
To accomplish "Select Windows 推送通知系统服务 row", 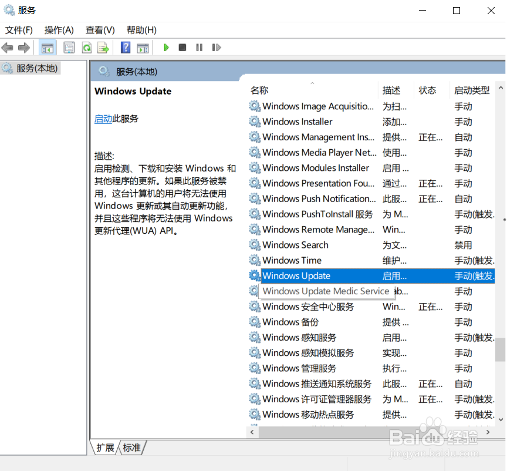I will [372, 384].
